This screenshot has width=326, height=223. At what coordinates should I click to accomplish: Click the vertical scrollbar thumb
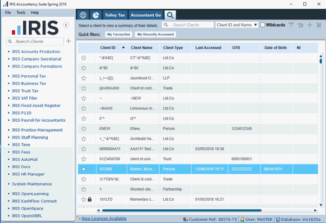point(321,61)
